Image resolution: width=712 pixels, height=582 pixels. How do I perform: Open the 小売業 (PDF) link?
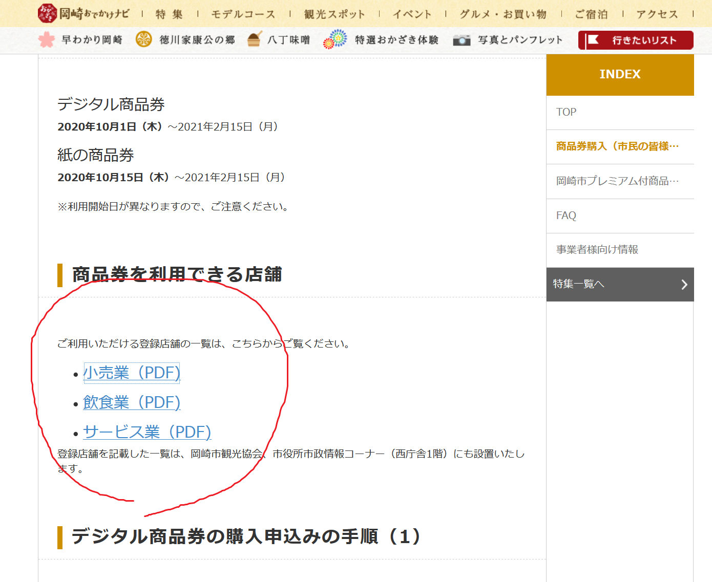click(132, 373)
